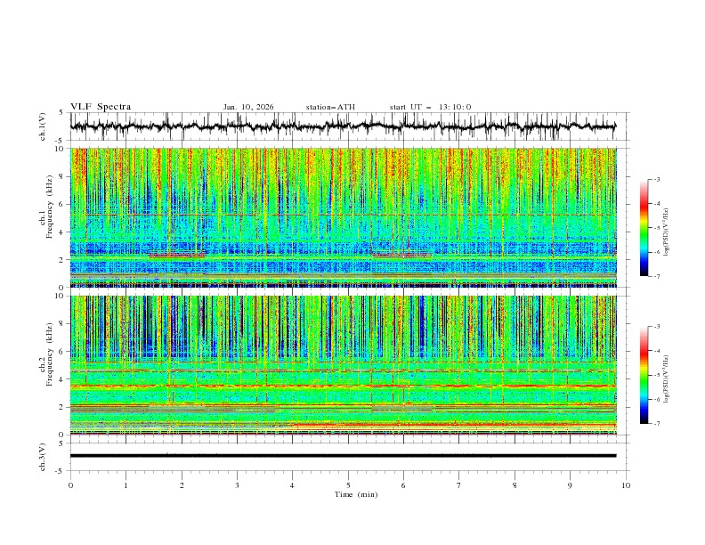Click the "ch.1(V)" waveform axis label

[x=43, y=126]
